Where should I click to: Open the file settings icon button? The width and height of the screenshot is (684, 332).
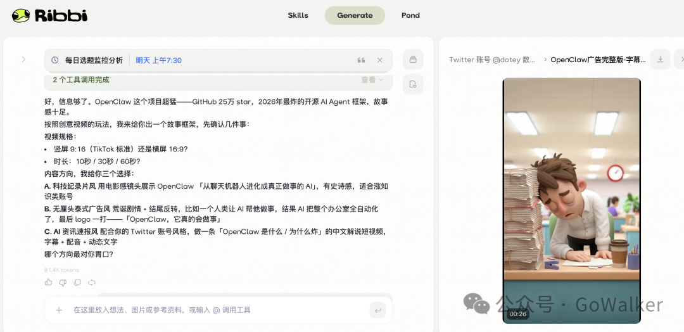coord(413,84)
